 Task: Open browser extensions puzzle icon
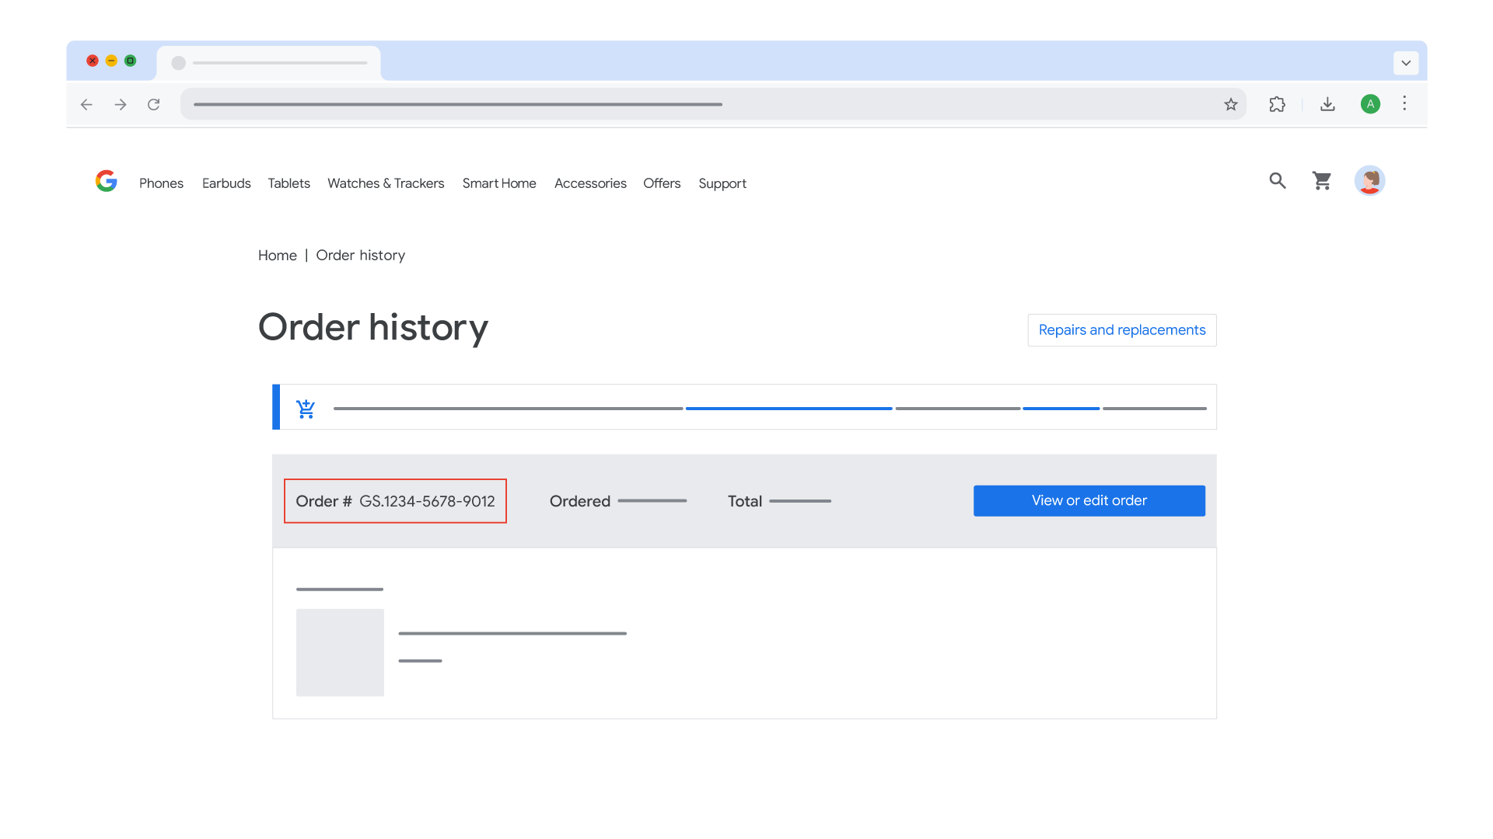(1277, 104)
